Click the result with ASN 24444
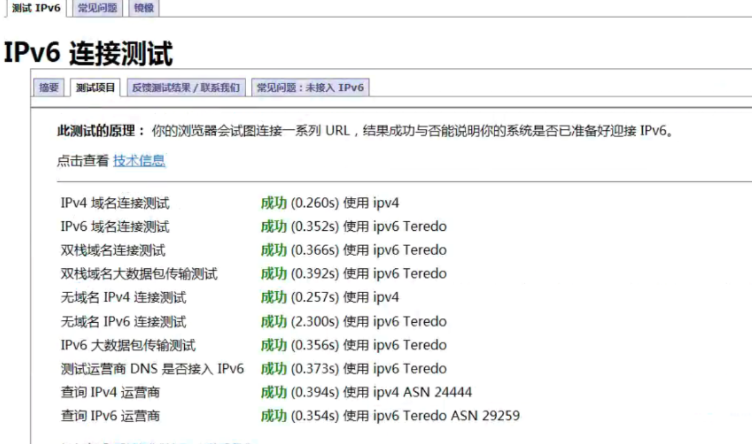 click(x=366, y=393)
